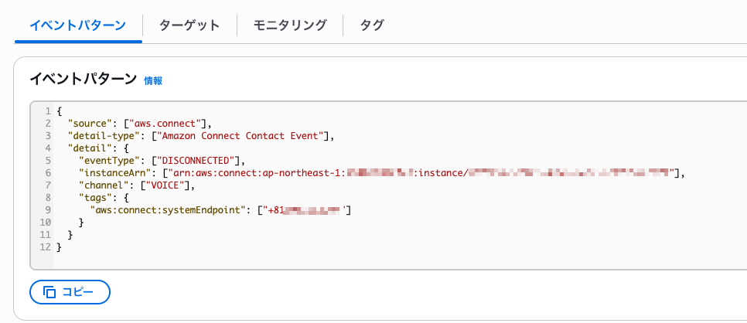Select the イベントパターン tab at top
Viewport: 747px width, 323px height.
coord(77,25)
